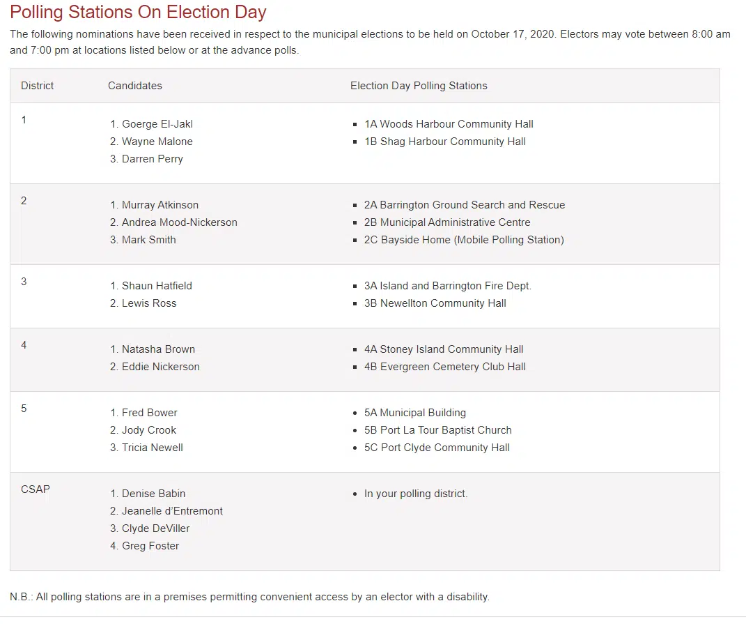Click the Election Day Polling Stations header
This screenshot has width=746, height=624.
coord(419,86)
